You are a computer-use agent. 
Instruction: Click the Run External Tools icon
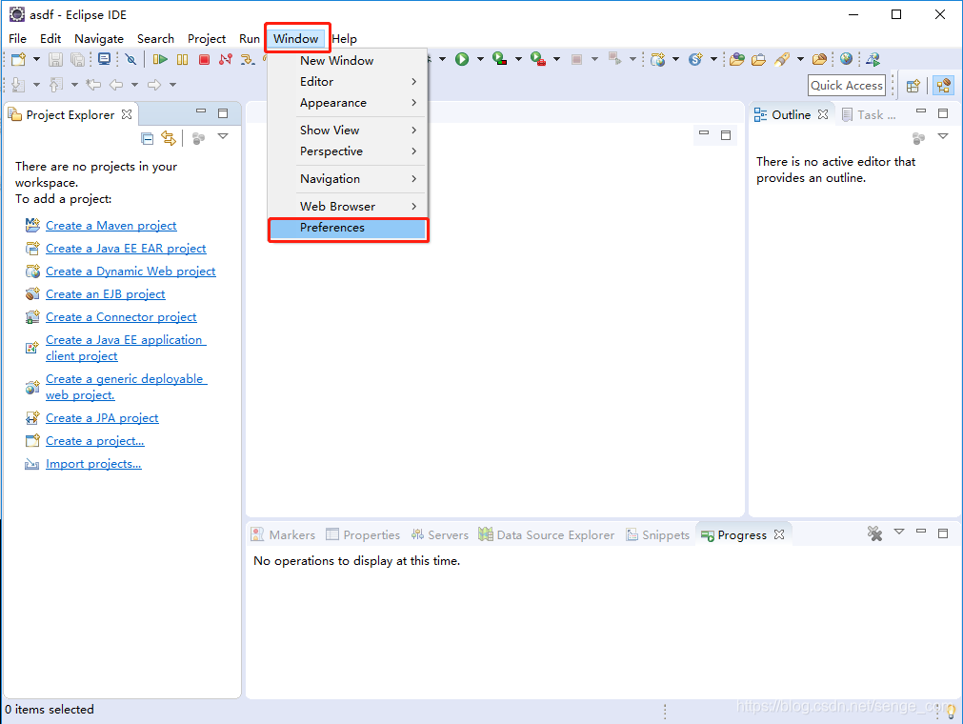point(538,59)
